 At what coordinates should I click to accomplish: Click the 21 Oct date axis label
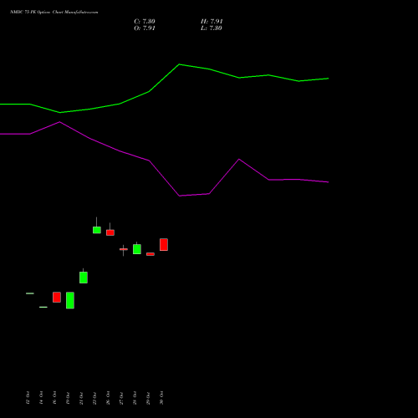coord(81,398)
